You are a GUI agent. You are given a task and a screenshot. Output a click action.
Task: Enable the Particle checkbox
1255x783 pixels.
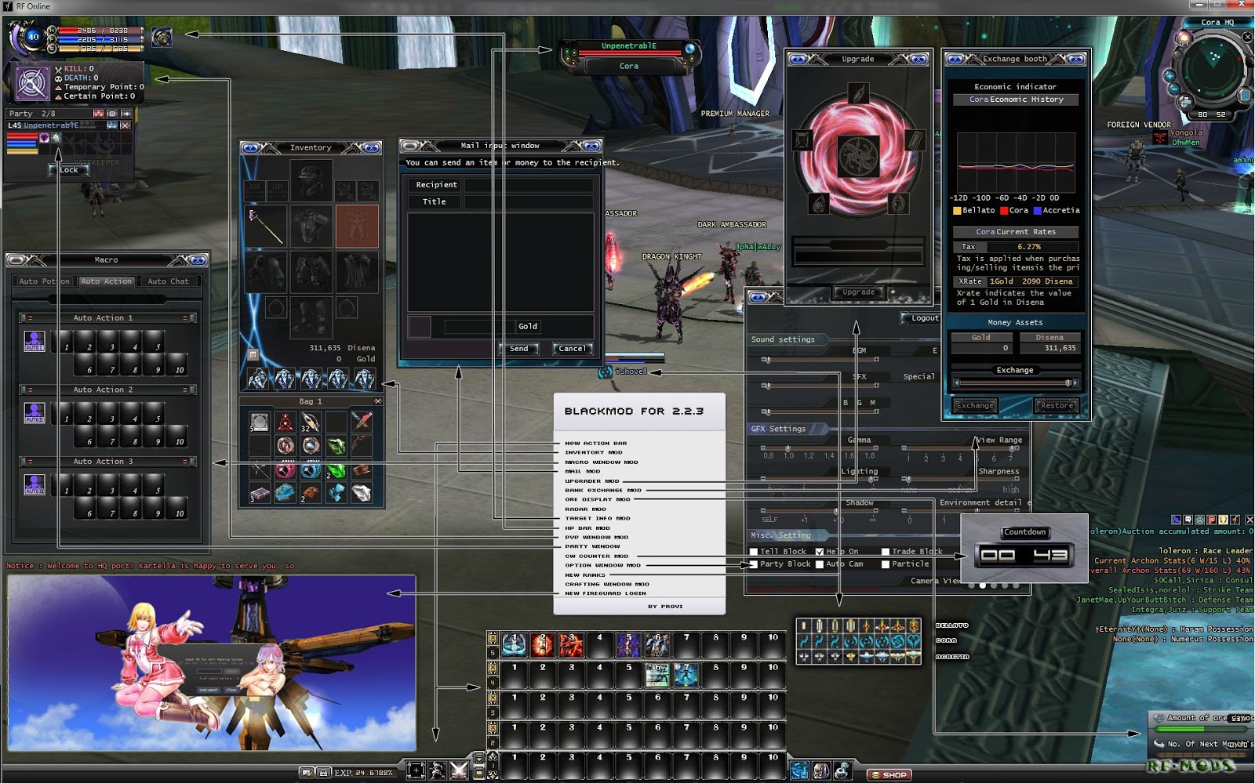pos(886,564)
